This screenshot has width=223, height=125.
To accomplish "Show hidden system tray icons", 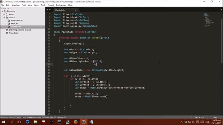I will click(x=182, y=122).
